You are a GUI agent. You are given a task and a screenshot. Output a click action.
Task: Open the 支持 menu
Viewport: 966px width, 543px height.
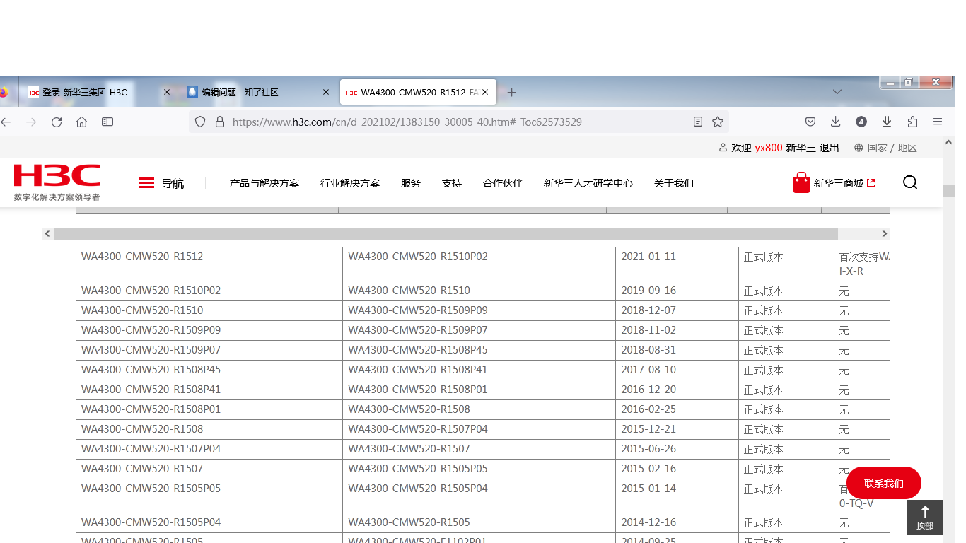[x=452, y=183]
